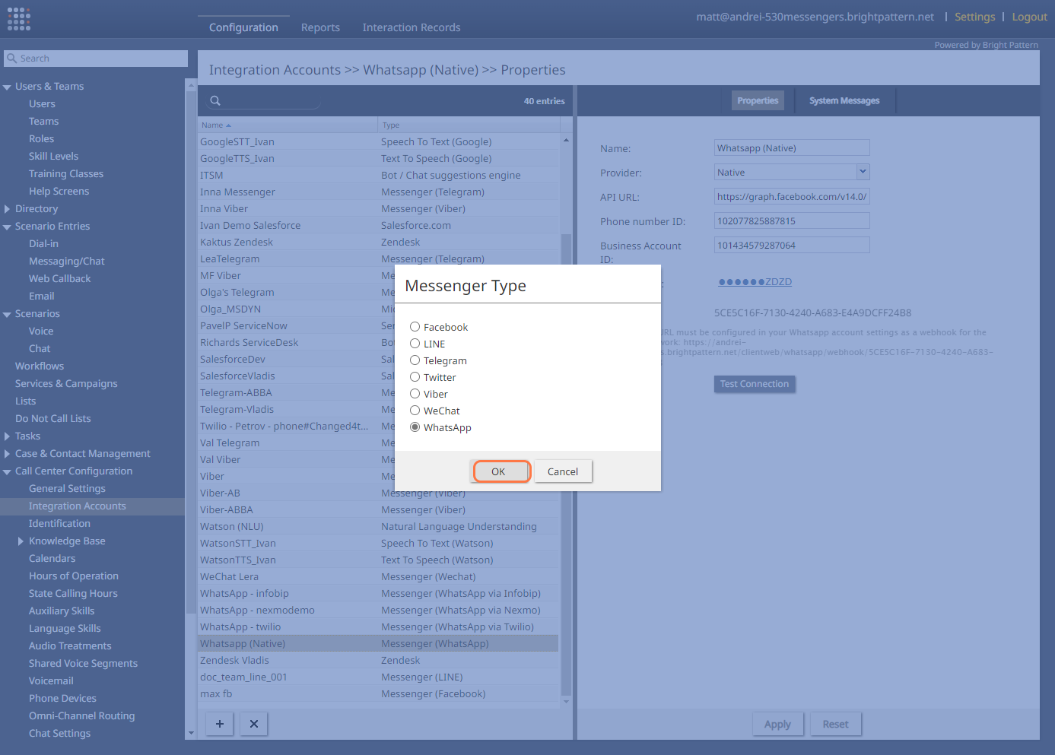Click the Apply button

(777, 725)
